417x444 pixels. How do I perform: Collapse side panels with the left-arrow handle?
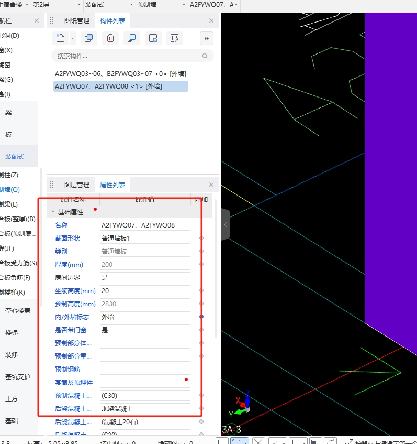(226, 224)
